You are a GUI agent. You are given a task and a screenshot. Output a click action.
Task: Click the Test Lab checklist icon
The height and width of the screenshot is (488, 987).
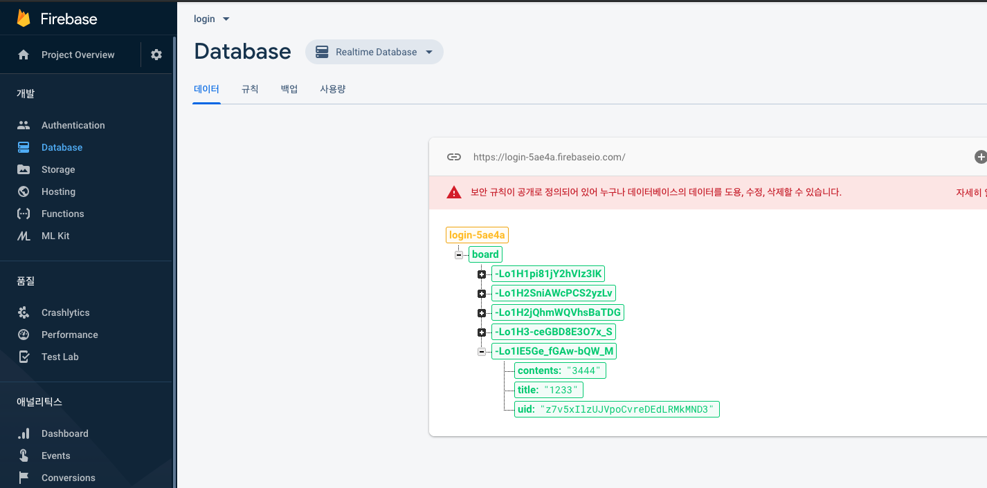(24, 357)
